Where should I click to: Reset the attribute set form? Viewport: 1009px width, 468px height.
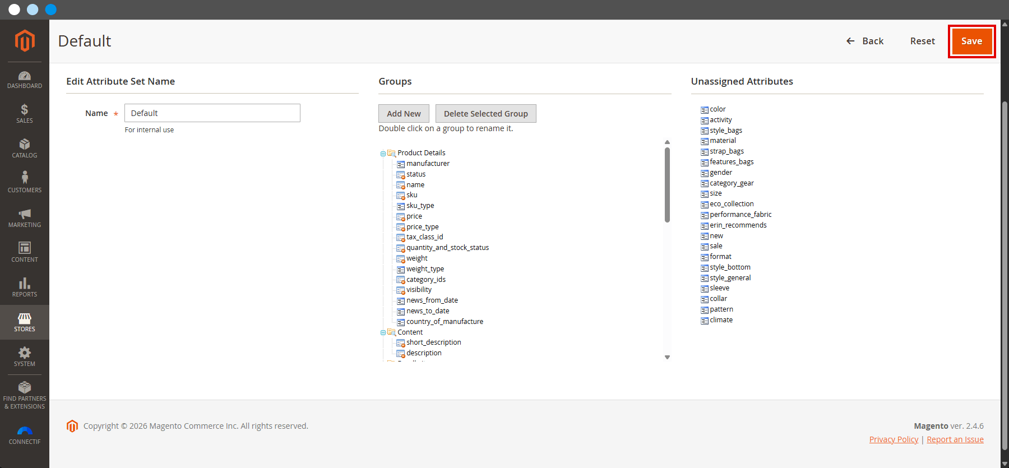[922, 41]
